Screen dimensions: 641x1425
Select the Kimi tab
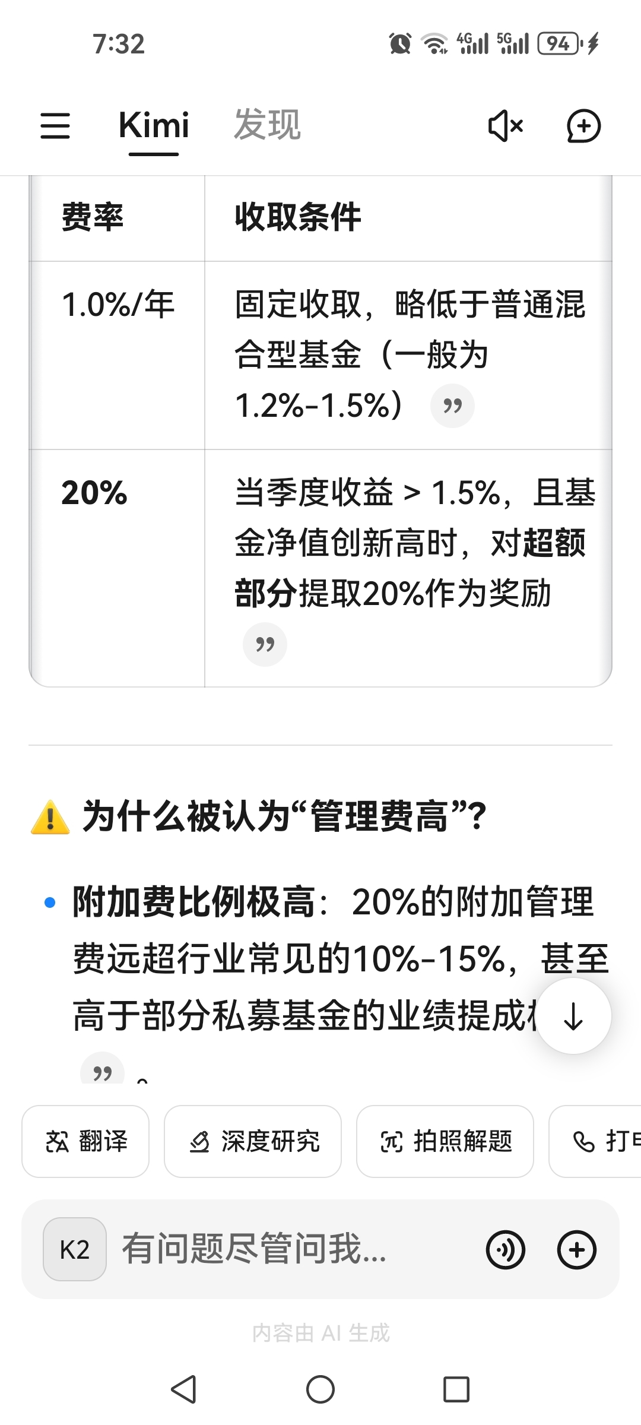154,125
